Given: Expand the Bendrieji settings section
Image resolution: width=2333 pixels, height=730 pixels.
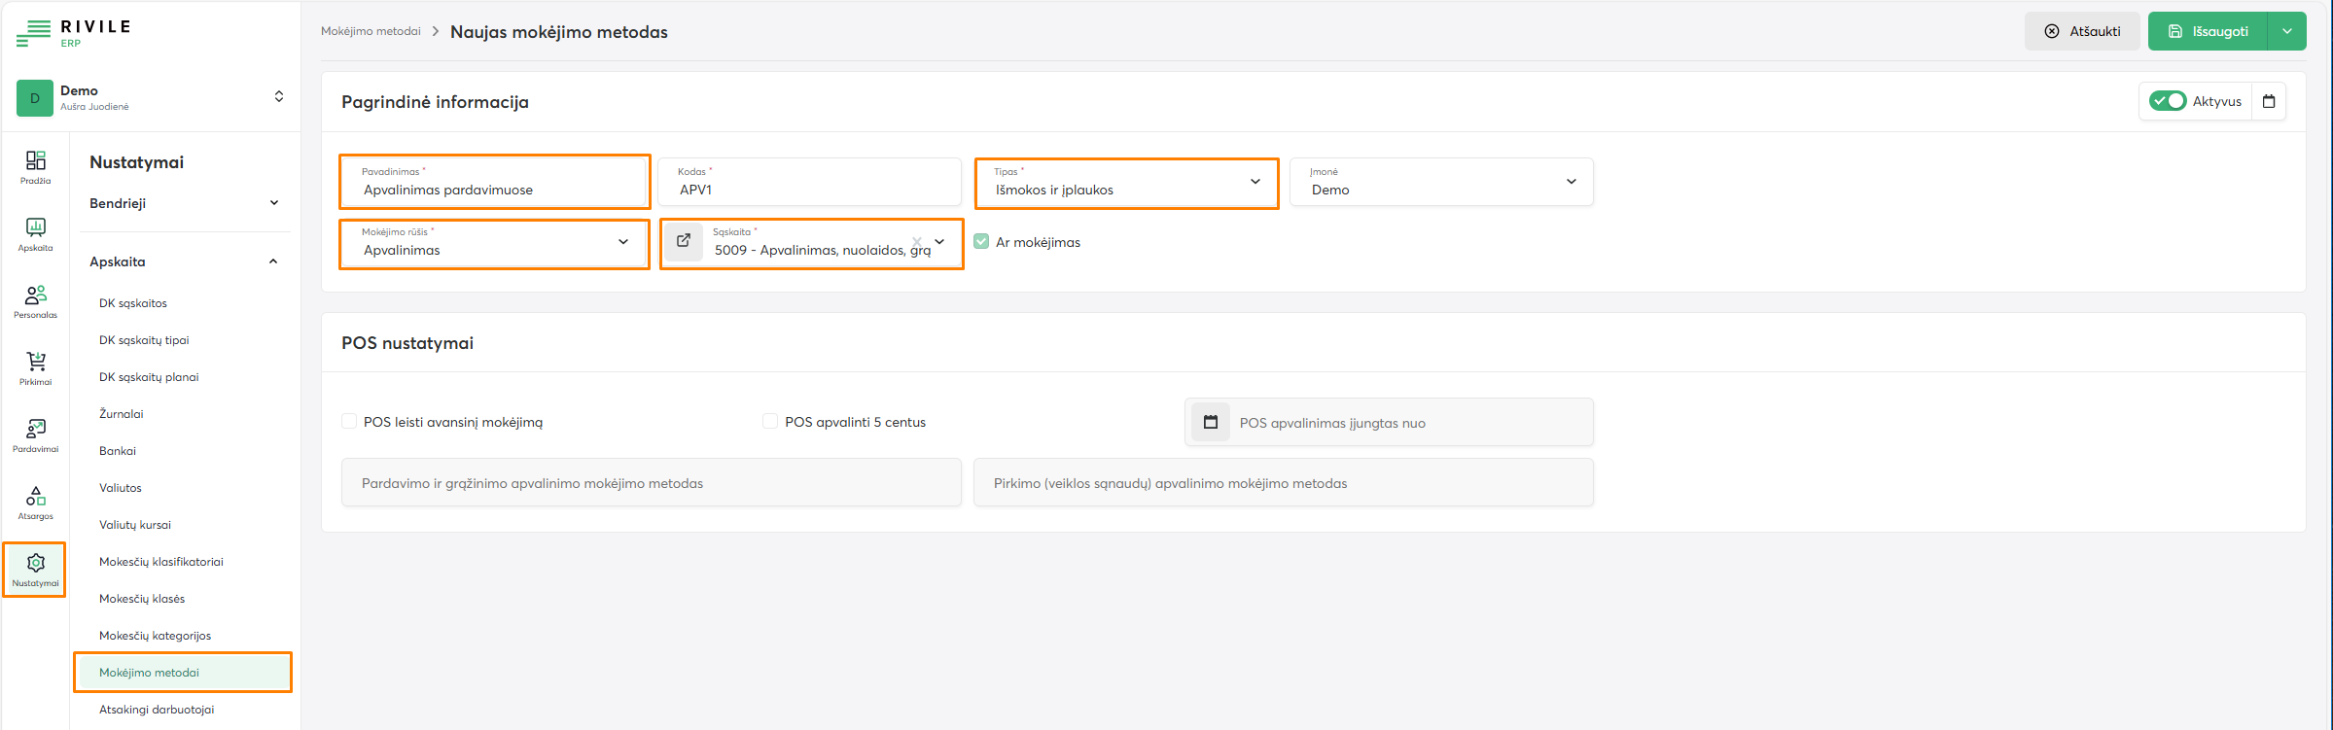Looking at the screenshot, I should pos(184,203).
